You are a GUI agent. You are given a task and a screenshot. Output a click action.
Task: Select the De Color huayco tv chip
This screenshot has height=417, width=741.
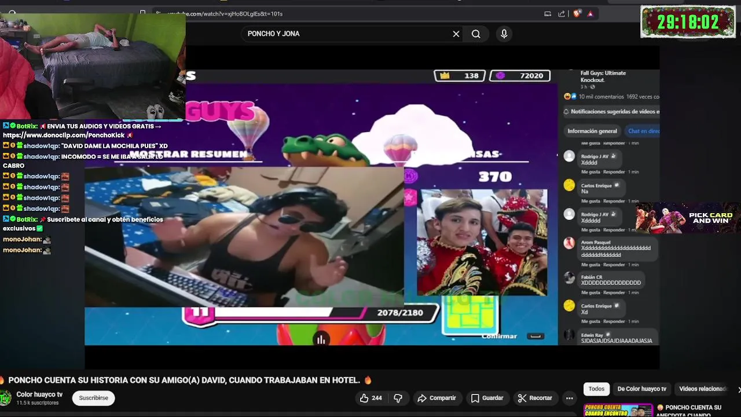click(641, 389)
